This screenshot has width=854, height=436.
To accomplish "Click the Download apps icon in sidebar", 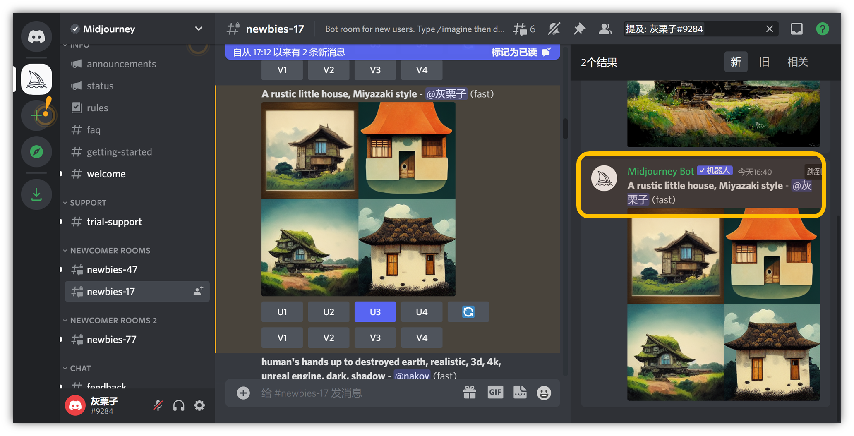I will (36, 194).
